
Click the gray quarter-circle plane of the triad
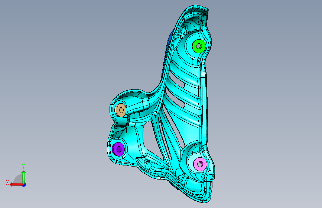pos(18,179)
